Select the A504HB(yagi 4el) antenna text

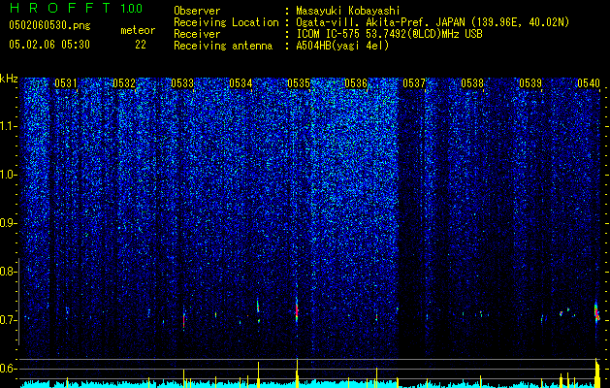tap(342, 46)
